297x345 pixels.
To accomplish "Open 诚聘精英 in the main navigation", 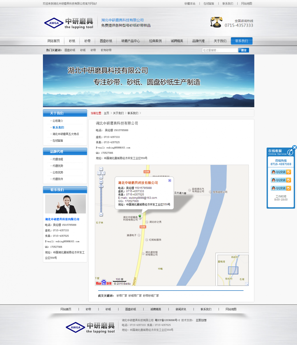I will coord(177,41).
